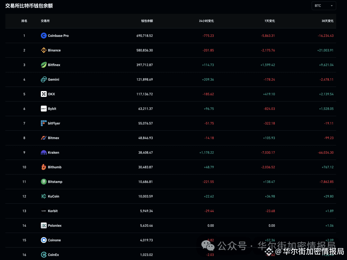Open the Bithumb exchange name
The height and width of the screenshot is (260, 347).
click(x=55, y=167)
